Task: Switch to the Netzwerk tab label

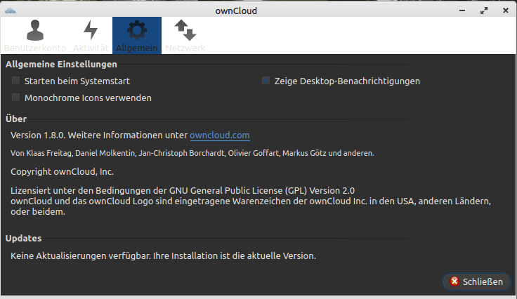Action: pyautogui.click(x=185, y=48)
